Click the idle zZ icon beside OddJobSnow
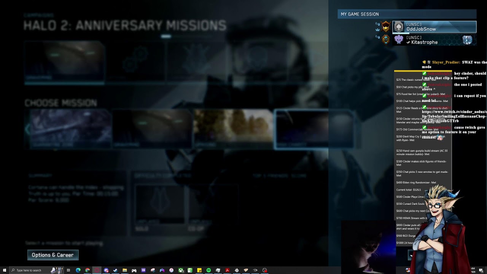Viewport: 487px width, 274px height. (x=377, y=24)
